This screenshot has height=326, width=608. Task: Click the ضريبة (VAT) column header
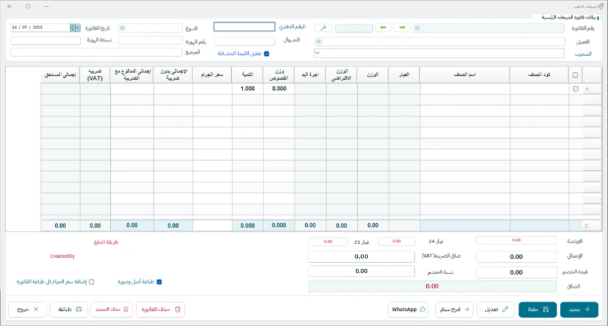pyautogui.click(x=95, y=75)
